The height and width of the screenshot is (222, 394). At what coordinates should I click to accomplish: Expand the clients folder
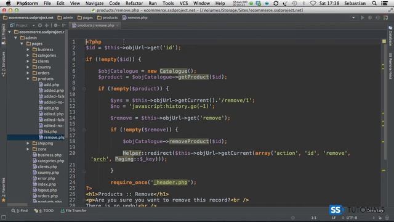pyautogui.click(x=28, y=61)
